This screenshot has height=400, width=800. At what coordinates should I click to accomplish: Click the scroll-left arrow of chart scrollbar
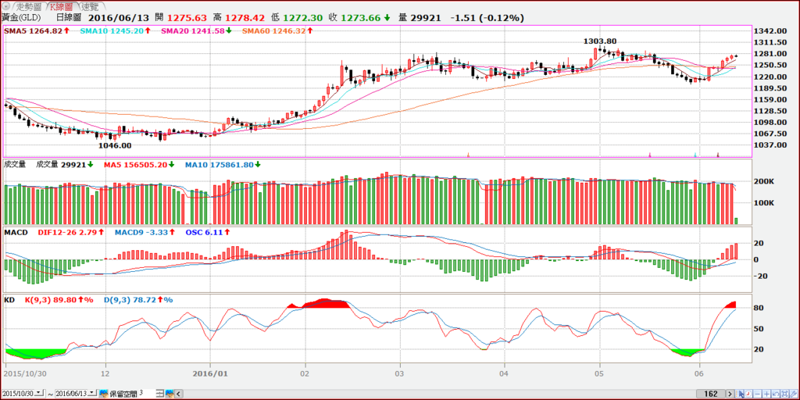[x=179, y=394]
